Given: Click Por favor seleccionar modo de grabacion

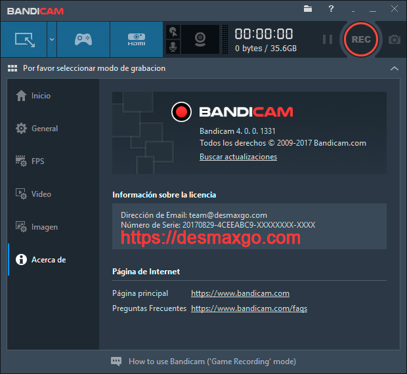Looking at the screenshot, I should pos(95,68).
